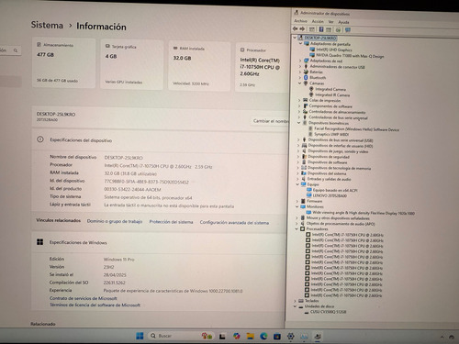Select the disk drive under Unidades de disco
Viewport: 459px width, 344px height.
pyautogui.click(x=328, y=312)
